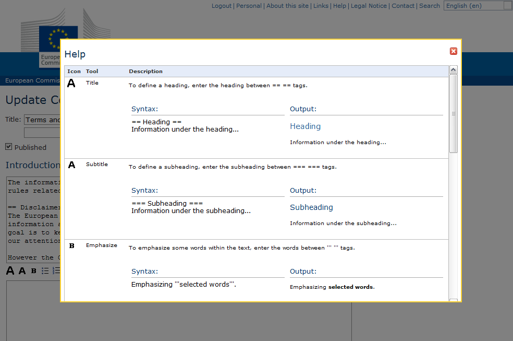The width and height of the screenshot is (513, 341).
Task: Click the '== Heading ==' syntax example
Action: 156,122
